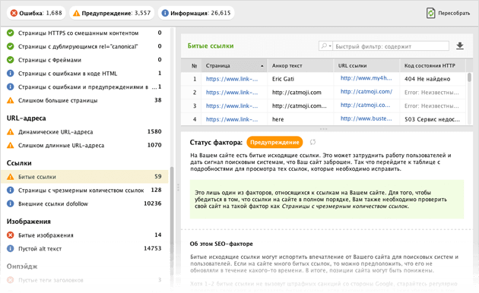Screen dimensions: 479x293
Task: Click the red error icon in Ошибка filter
Action: click(x=14, y=13)
